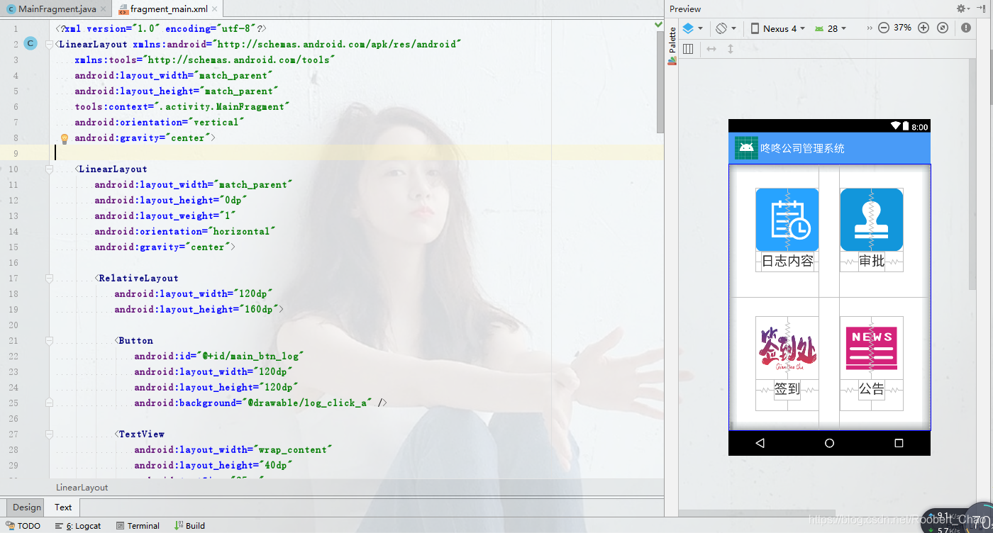Click the preview back navigation triangle
Image resolution: width=993 pixels, height=533 pixels.
point(760,443)
